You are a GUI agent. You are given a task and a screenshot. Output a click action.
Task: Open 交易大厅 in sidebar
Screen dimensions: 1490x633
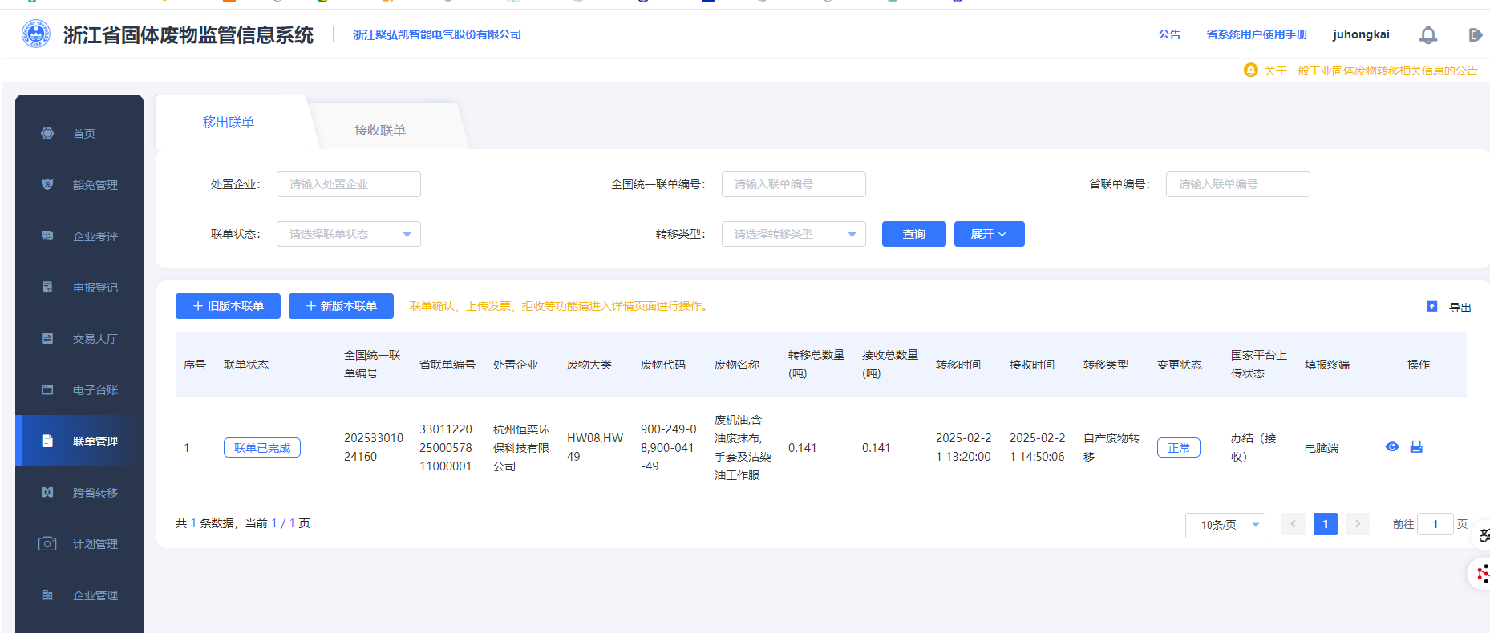[x=95, y=339]
